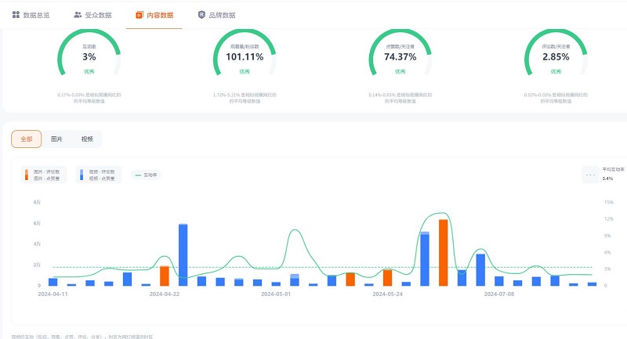Click the 受众数据 people icon
Screen dimensions: 627x339
tap(78, 15)
